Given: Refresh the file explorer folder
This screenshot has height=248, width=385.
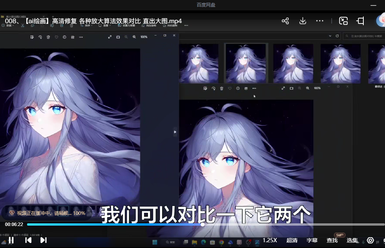Looking at the screenshot, I should [337, 36].
